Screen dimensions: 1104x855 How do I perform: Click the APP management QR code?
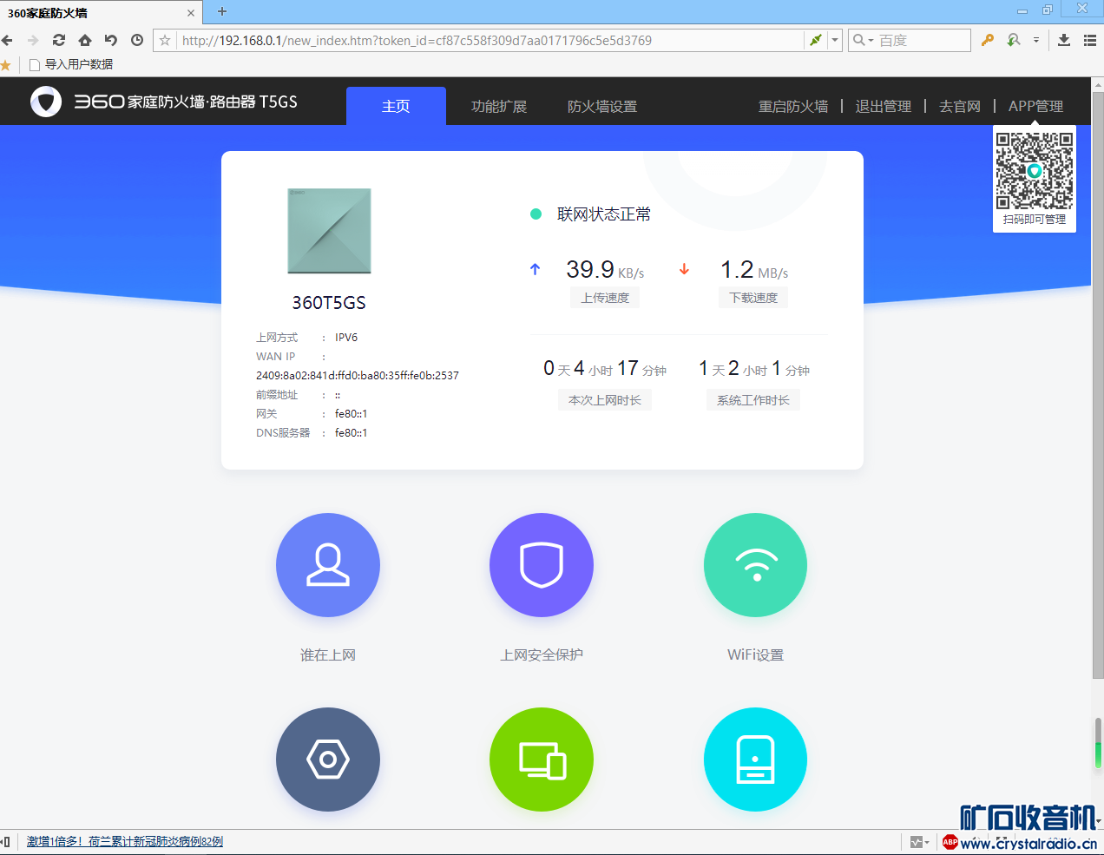tap(1035, 171)
